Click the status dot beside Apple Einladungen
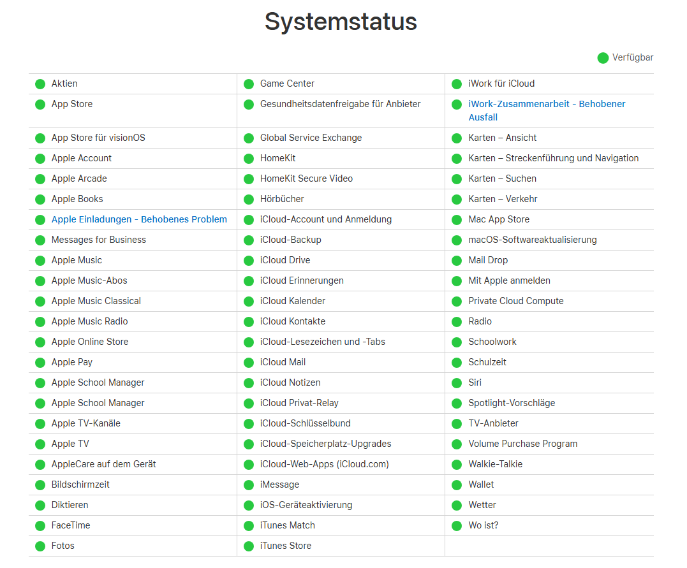Screen dimensions: 687x568 point(40,220)
